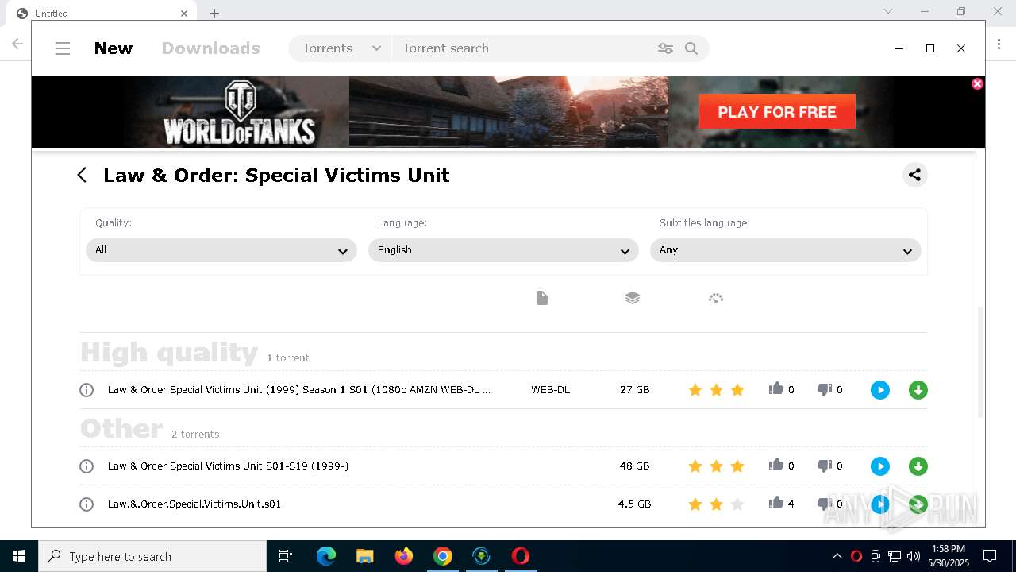
Task: Select the Untitled browser tab
Action: coord(103,13)
